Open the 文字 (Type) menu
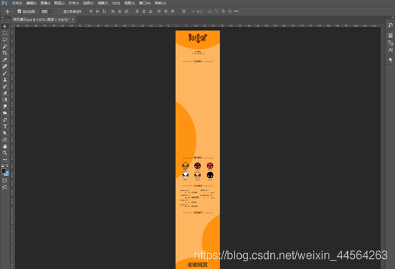 74,4
